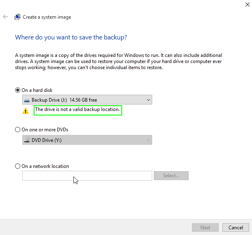Screen dimensions: 252x235
Task: Click the yellow warning triangle icon
Action: (x=26, y=110)
